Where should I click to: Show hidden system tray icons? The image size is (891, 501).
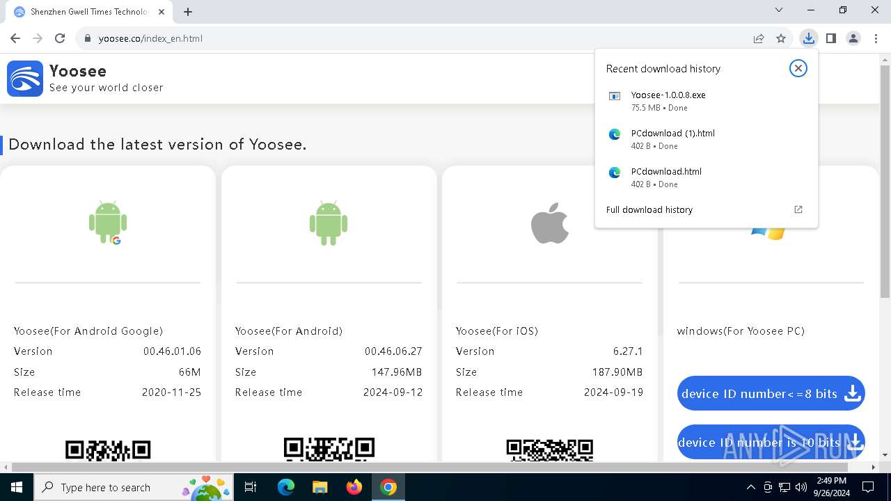click(750, 487)
